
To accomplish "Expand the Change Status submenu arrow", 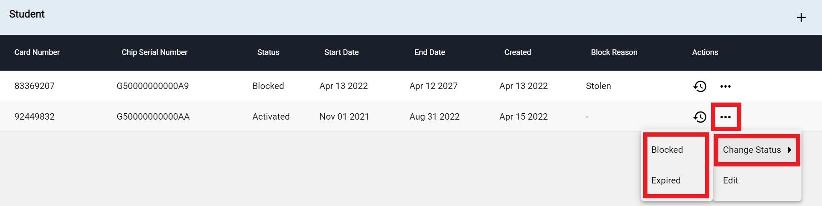I will [x=790, y=150].
